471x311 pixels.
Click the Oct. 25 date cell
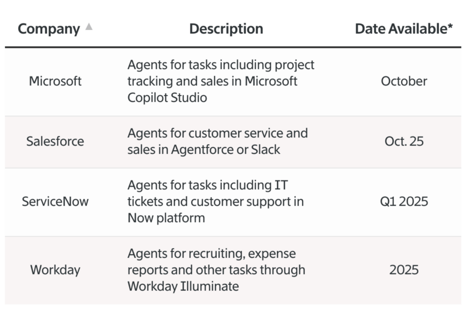tap(404, 141)
